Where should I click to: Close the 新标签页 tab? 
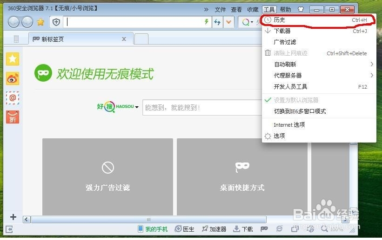124,39
